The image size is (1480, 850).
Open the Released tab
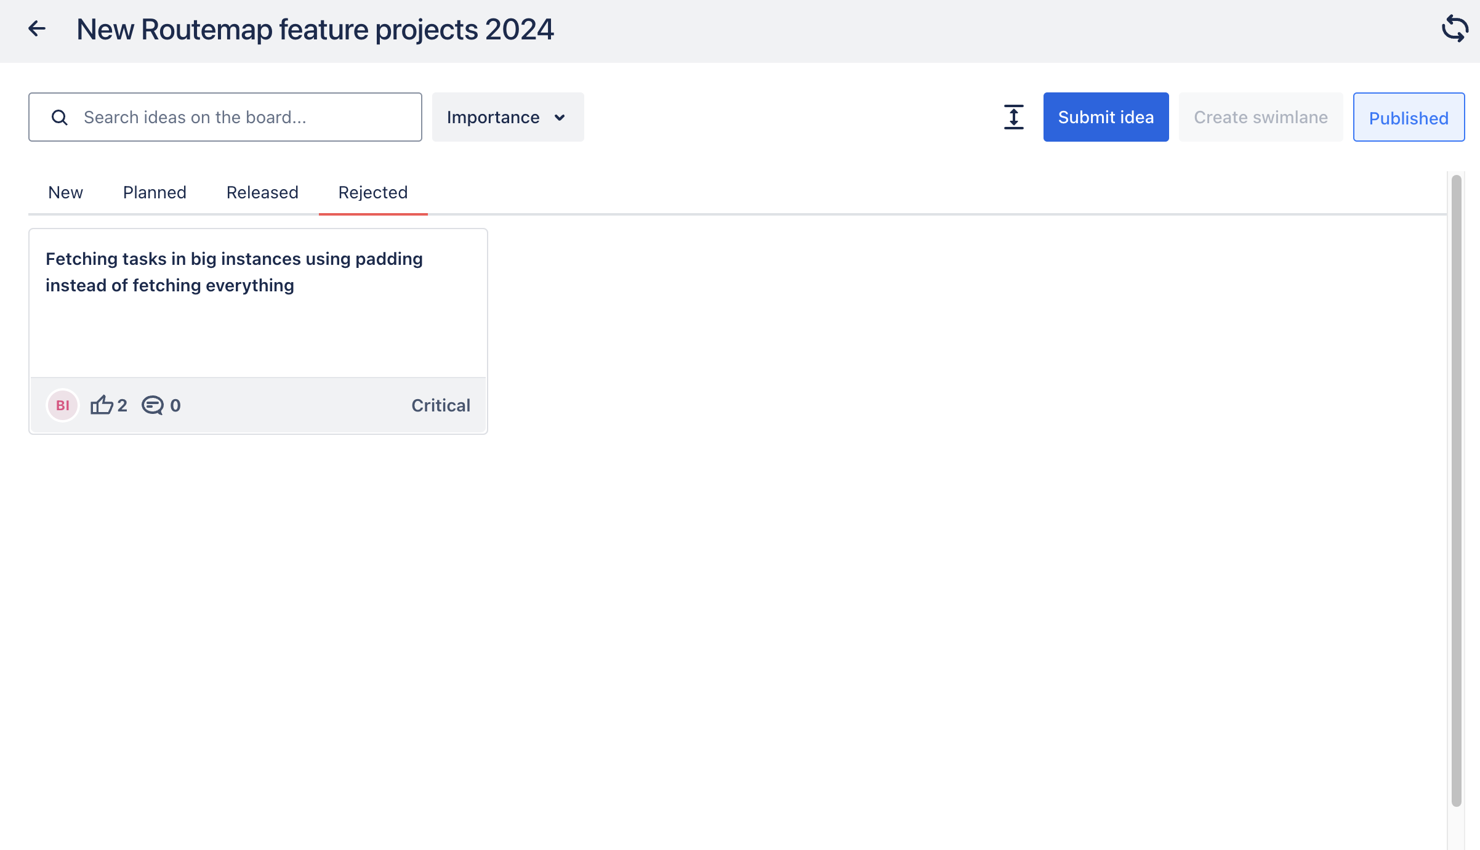(x=262, y=193)
